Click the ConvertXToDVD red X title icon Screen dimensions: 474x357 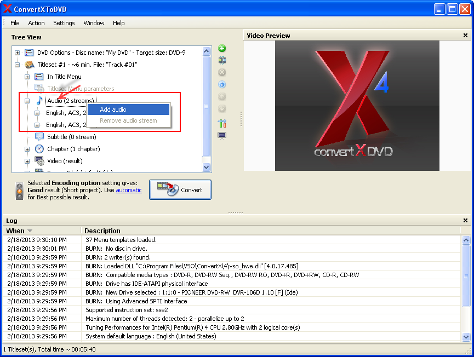7,9
